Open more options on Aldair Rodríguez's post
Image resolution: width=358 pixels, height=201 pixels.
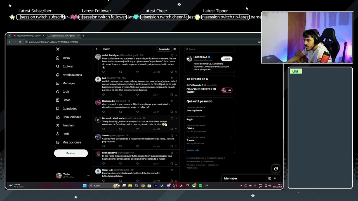point(176,55)
